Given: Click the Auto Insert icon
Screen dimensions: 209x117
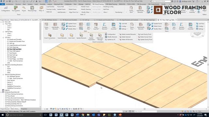Looking at the screenshot, I should click(72, 36).
